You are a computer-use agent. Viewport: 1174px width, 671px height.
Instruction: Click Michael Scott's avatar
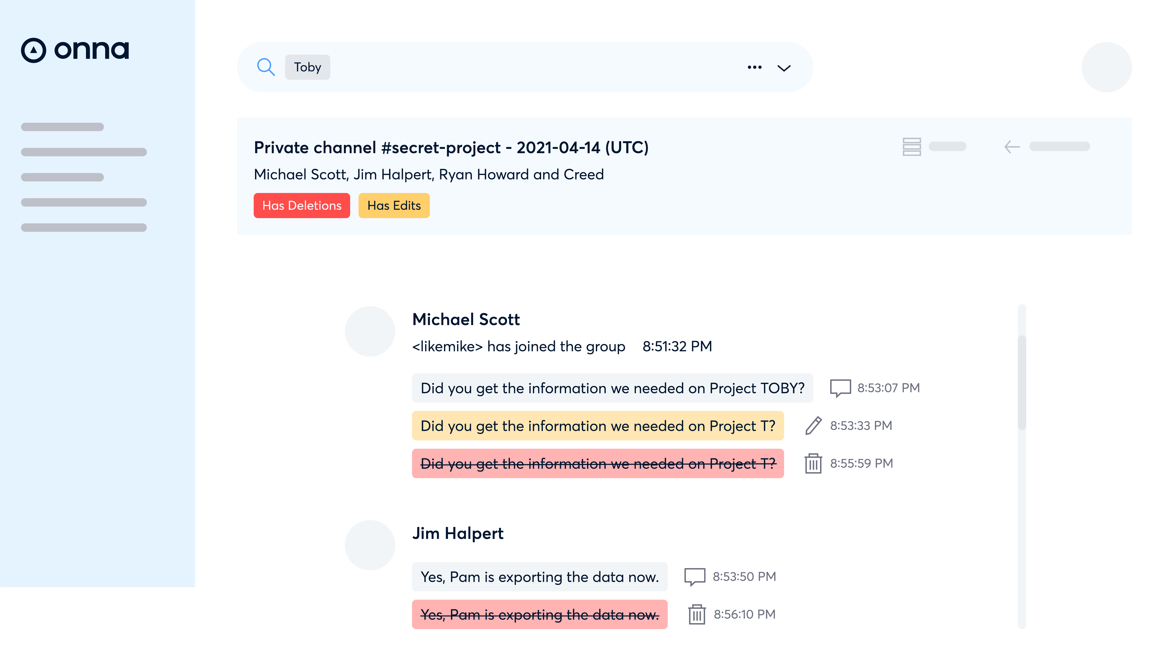coord(370,331)
